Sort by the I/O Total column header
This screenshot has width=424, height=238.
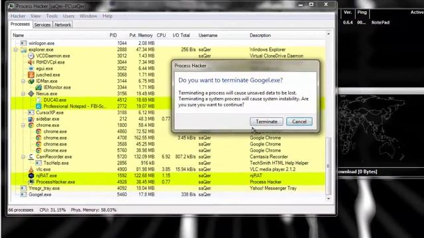click(182, 35)
